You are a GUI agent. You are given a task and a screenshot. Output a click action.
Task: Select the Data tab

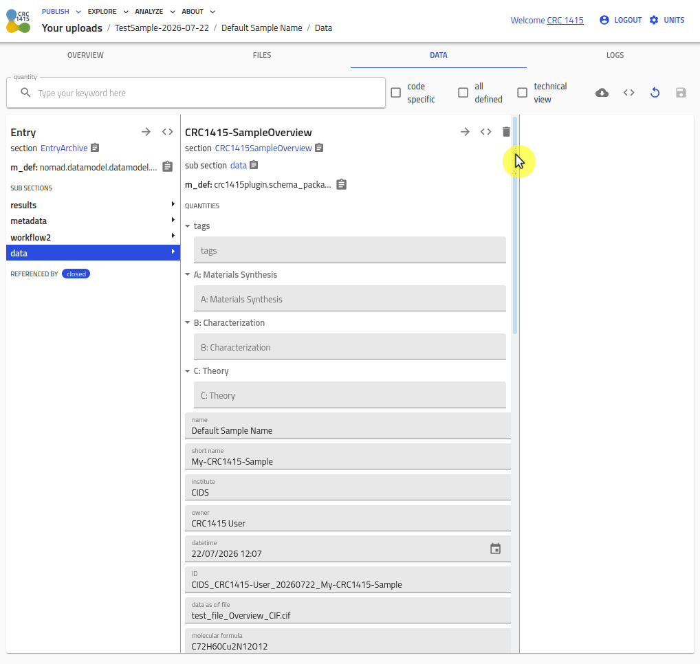[439, 55]
